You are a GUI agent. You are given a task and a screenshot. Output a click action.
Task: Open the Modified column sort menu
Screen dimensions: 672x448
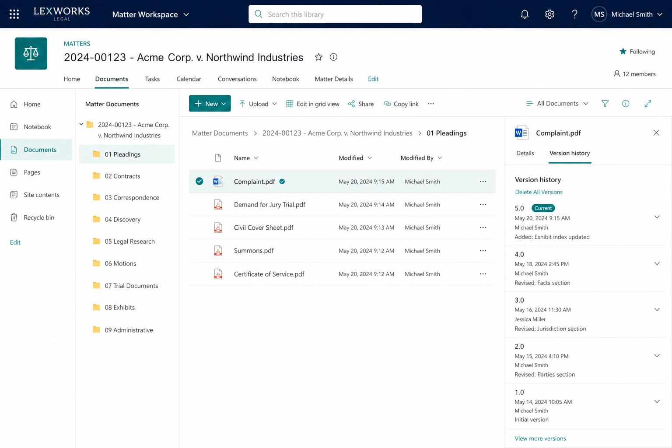coord(355,158)
